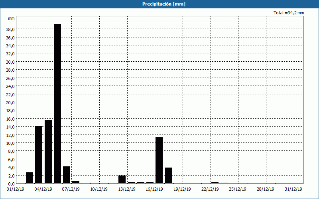Click the 'mm' y-axis unit label
319x199 pixels.
coord(12,18)
